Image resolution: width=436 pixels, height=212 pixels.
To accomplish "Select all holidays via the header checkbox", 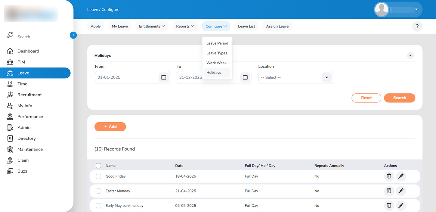I will click(x=98, y=166).
